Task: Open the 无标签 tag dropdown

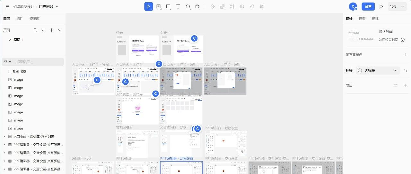Action: (x=378, y=71)
